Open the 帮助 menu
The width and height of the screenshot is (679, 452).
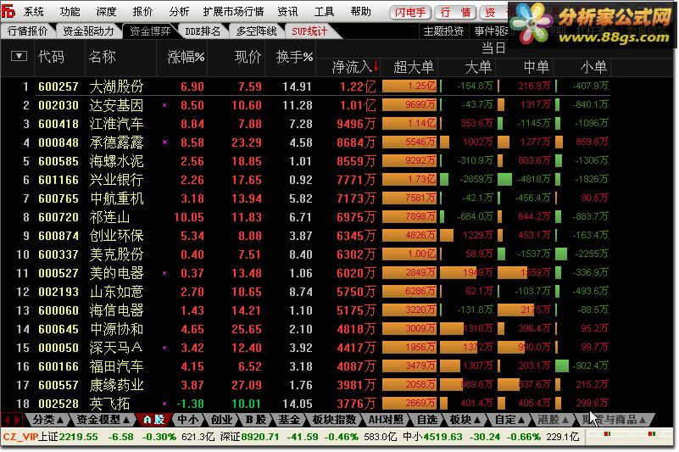coord(360,12)
